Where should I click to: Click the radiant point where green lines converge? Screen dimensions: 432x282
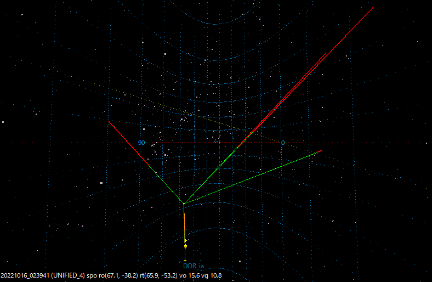pyautogui.click(x=184, y=204)
